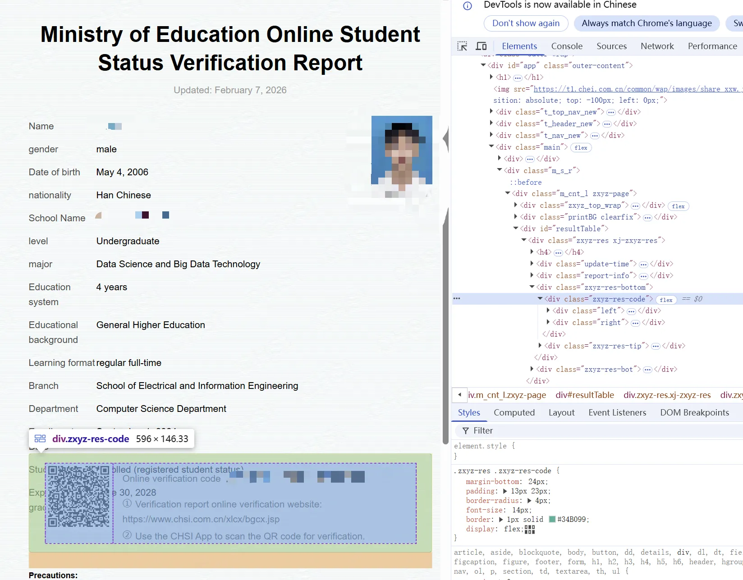Activate the inspect element picker icon
This screenshot has width=743, height=580.
click(x=462, y=46)
